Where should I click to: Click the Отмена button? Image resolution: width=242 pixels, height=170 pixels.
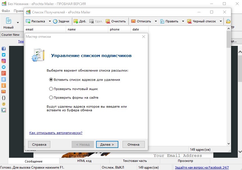tap(134, 145)
